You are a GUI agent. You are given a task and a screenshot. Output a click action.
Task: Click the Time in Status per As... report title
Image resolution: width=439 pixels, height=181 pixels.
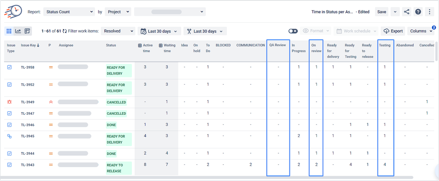(333, 12)
